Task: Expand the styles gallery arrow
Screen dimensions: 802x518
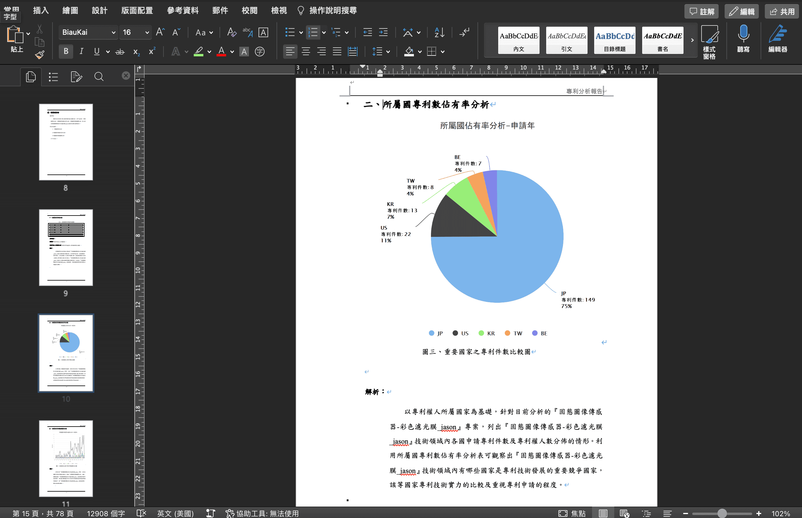Action: (x=692, y=40)
